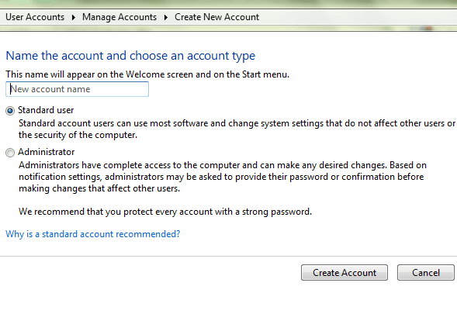Focus the New account name field
Screen dimensions: 457x331
pos(78,89)
